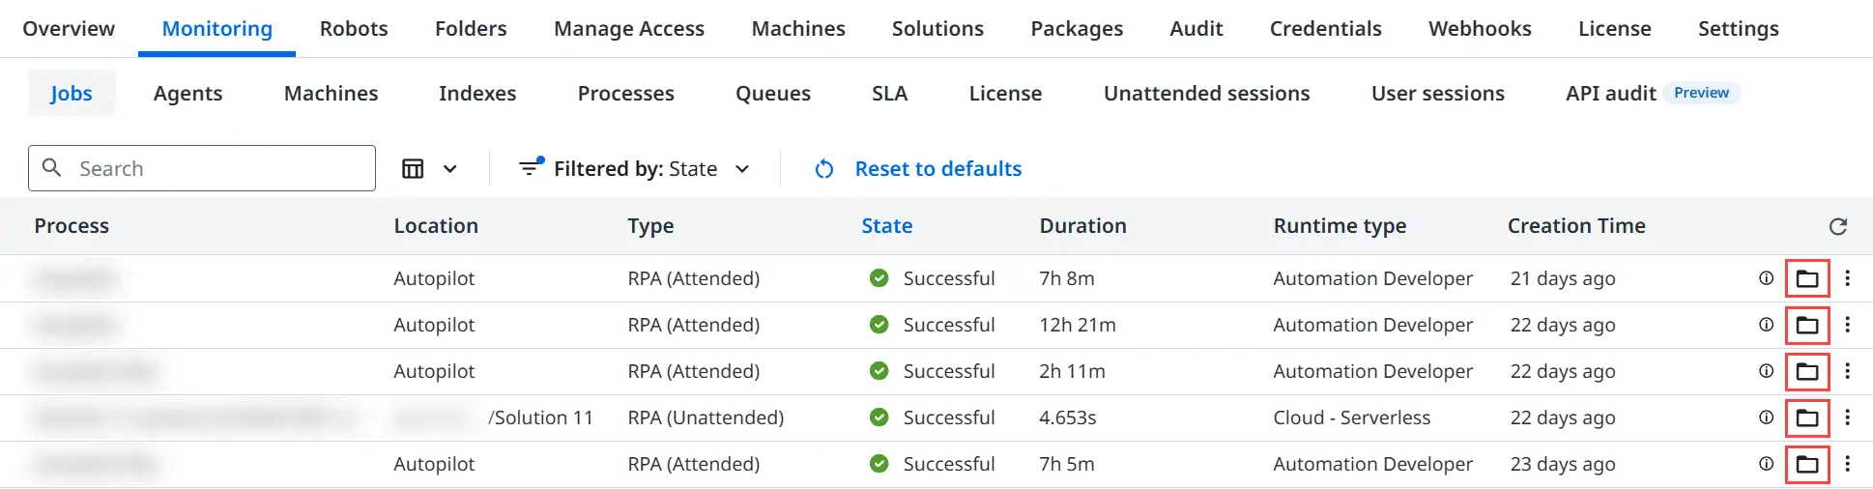The height and width of the screenshot is (489, 1873).
Task: Open the top-level License tab
Action: point(1615,29)
